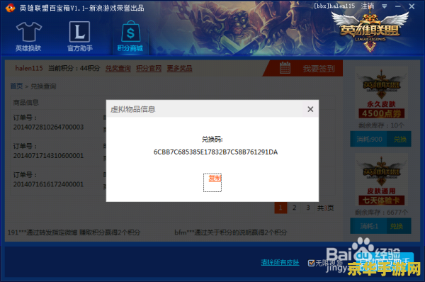Select order number 201407281026470003

point(48,127)
